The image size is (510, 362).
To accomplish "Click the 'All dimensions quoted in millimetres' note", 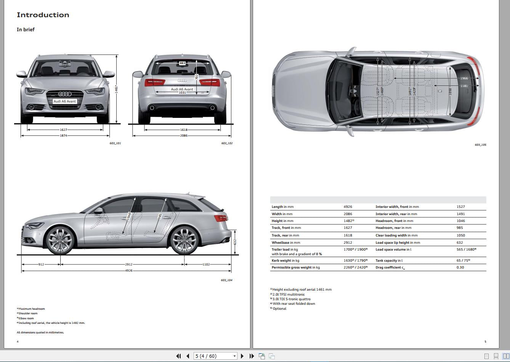I will (40, 332).
